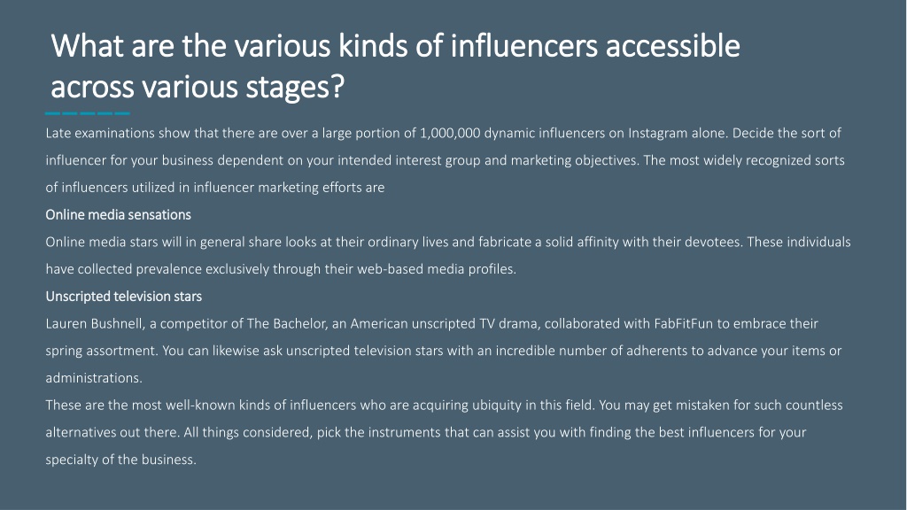This screenshot has width=907, height=510.
Task: Click the word 'administrations.'
Action: (x=94, y=377)
